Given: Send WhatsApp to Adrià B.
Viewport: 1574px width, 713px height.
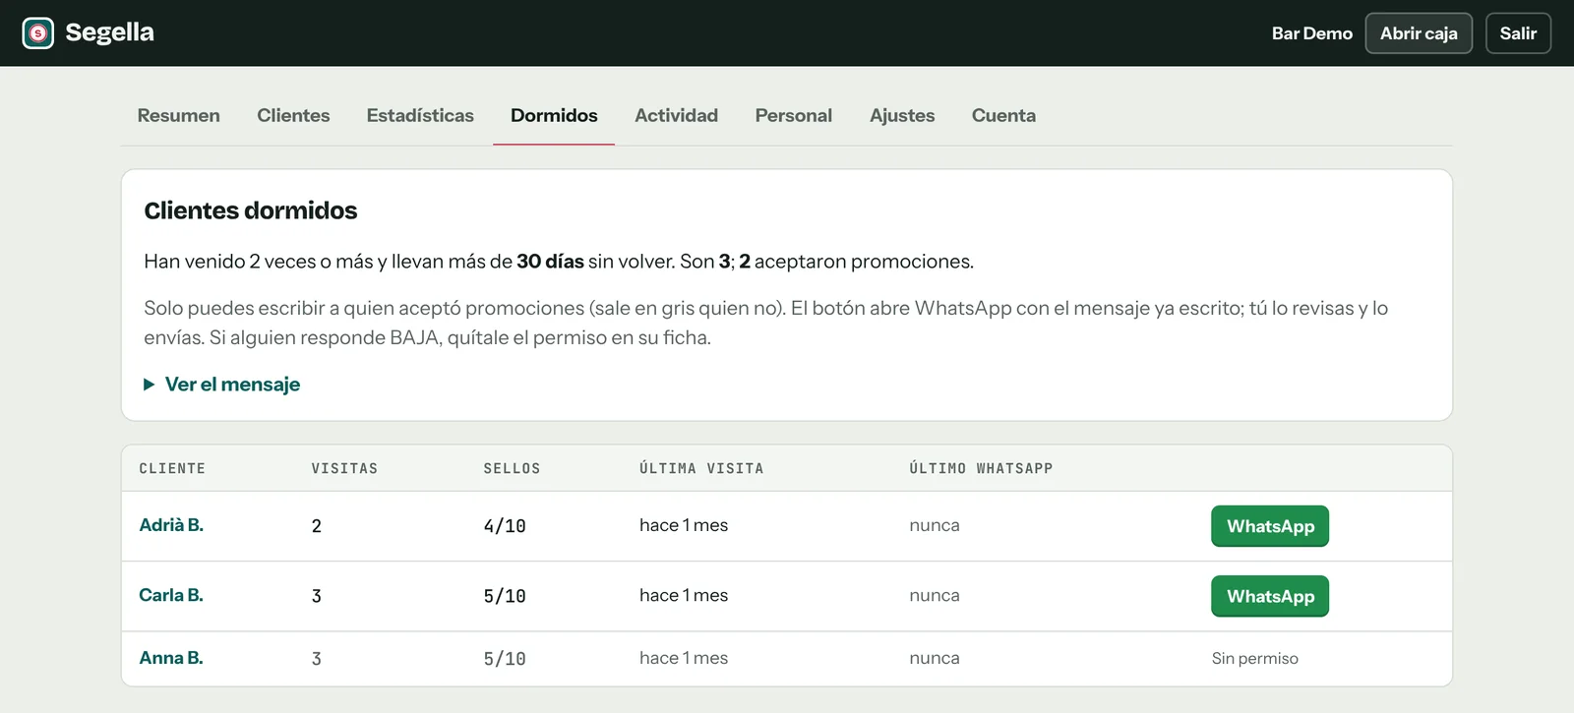Looking at the screenshot, I should (1270, 526).
